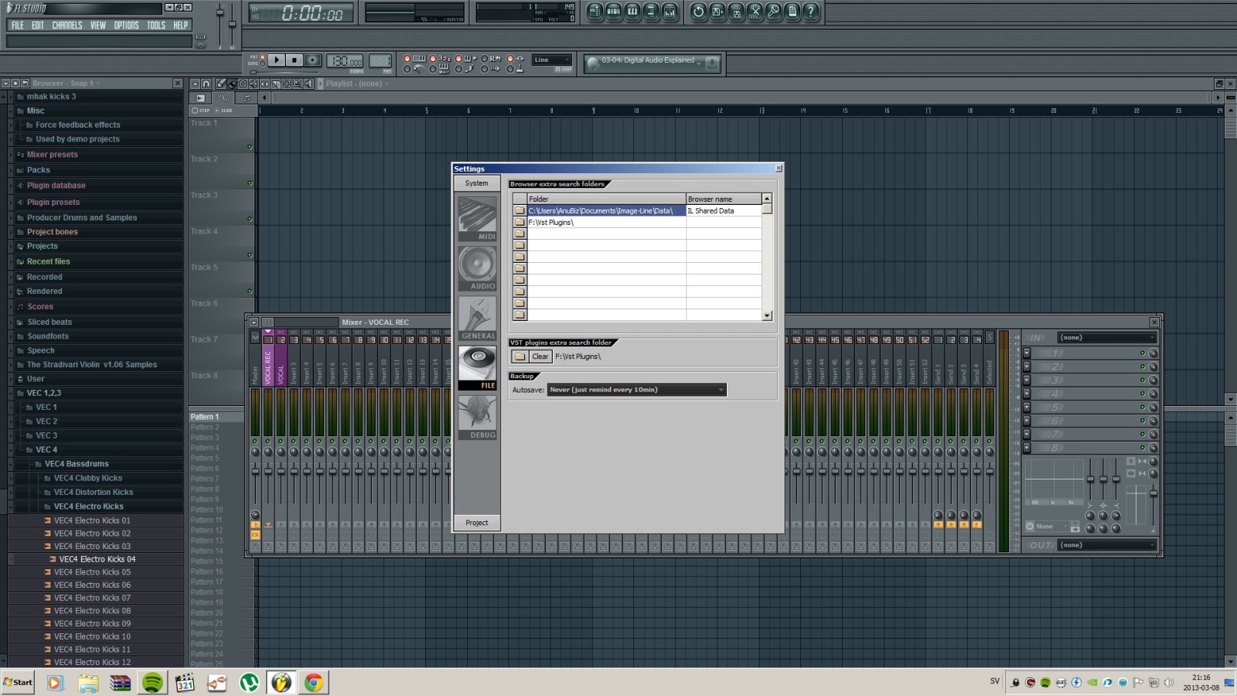Open the EDIT menu
The image size is (1237, 696).
(x=38, y=25)
